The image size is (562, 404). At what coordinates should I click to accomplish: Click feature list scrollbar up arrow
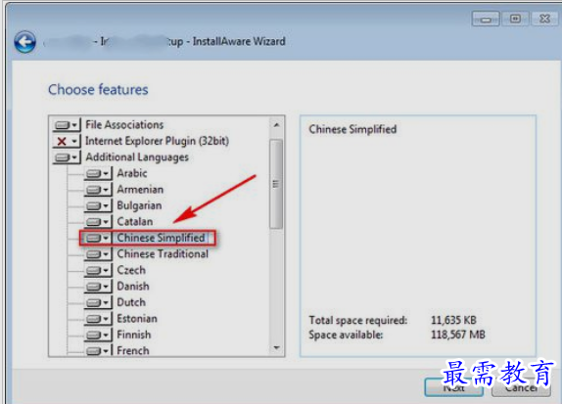coord(276,125)
